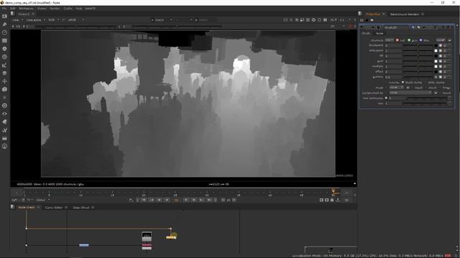Open the Time nodes toolbar menu
This screenshot has height=258, width=460.
point(4,32)
